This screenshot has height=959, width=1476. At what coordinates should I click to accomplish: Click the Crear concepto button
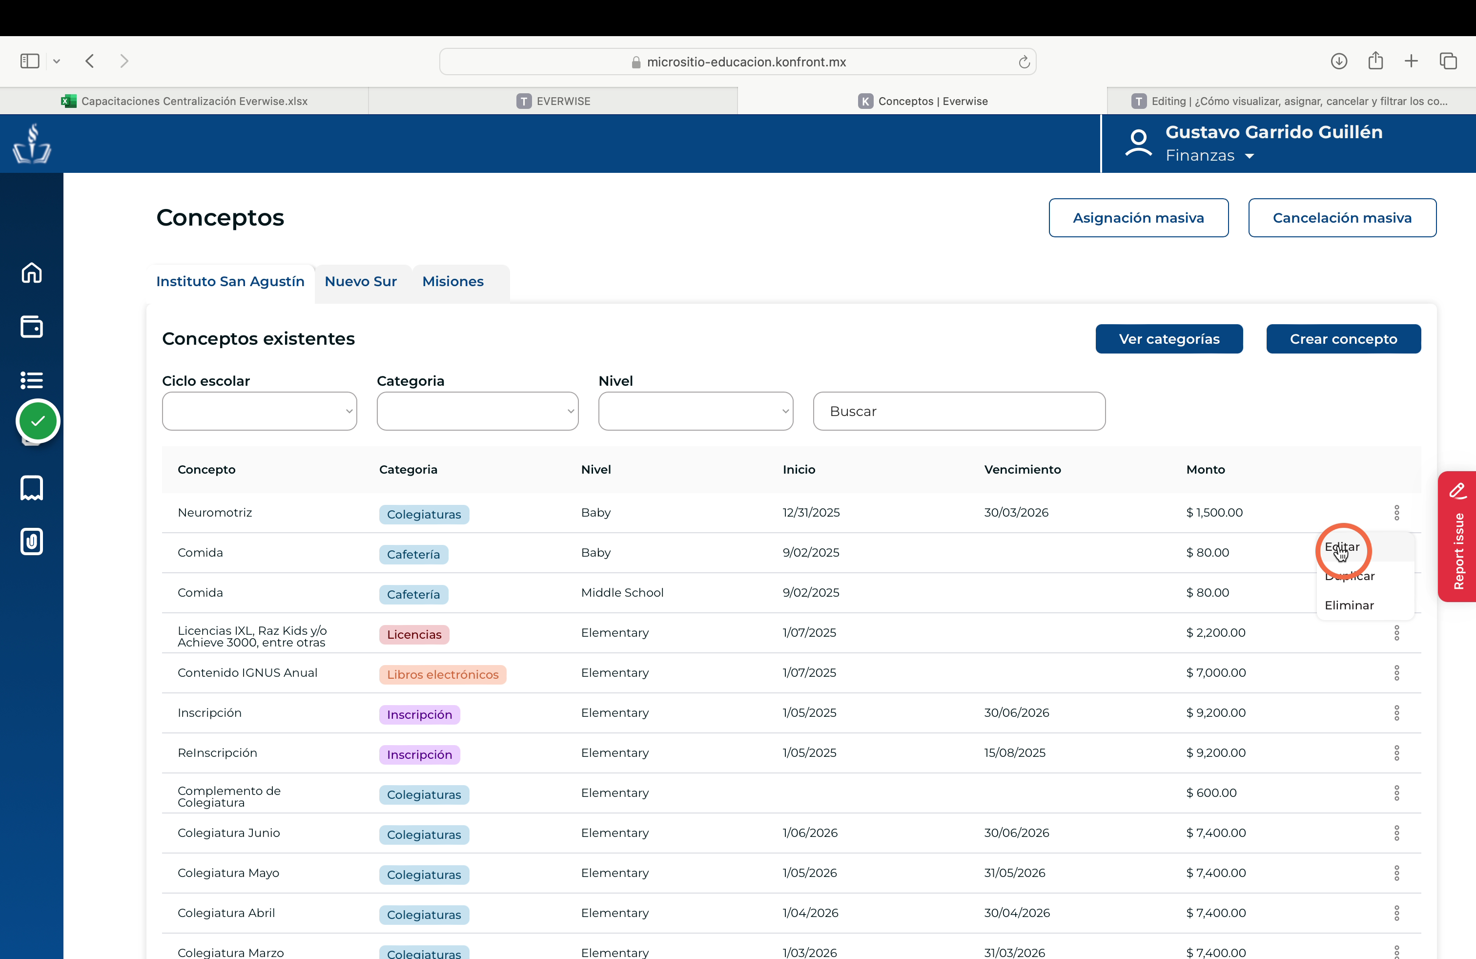coord(1343,339)
